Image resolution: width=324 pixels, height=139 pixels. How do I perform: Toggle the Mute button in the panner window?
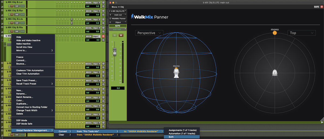tap(121, 35)
